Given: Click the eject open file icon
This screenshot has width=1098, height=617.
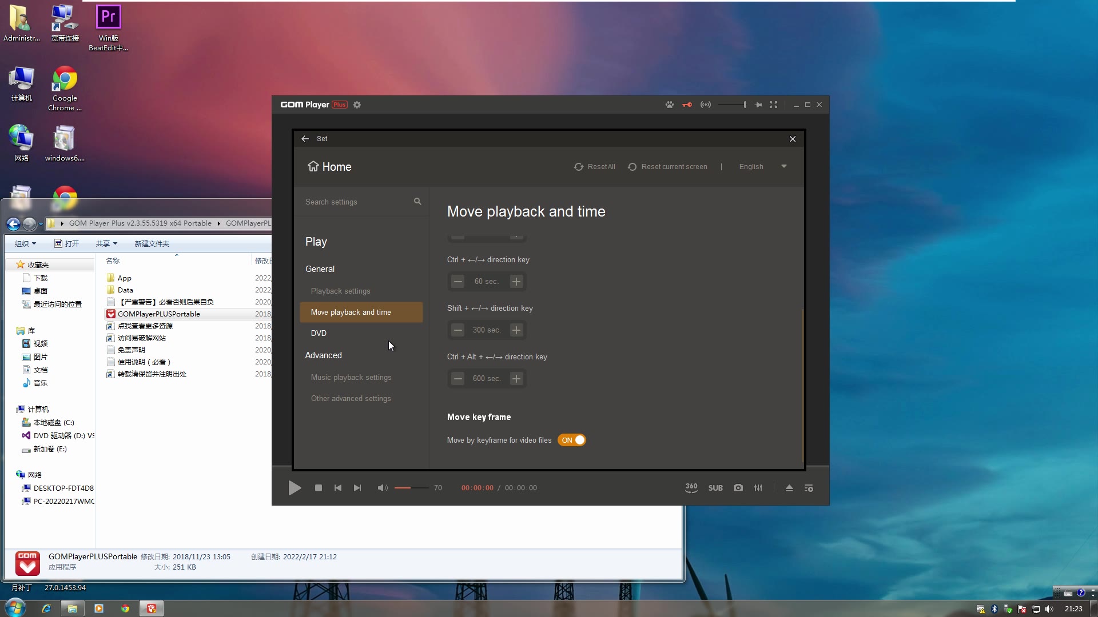Looking at the screenshot, I should [x=789, y=488].
